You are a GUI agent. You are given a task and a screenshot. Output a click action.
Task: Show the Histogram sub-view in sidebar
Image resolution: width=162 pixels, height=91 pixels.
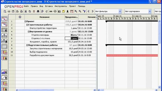(x=4, y=72)
